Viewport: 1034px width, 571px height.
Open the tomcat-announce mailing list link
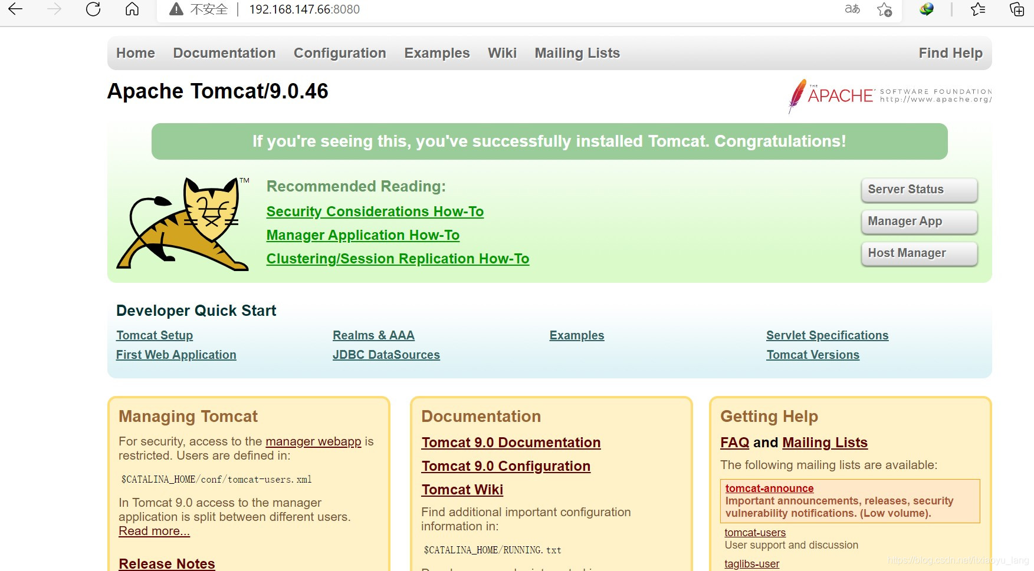[769, 489]
